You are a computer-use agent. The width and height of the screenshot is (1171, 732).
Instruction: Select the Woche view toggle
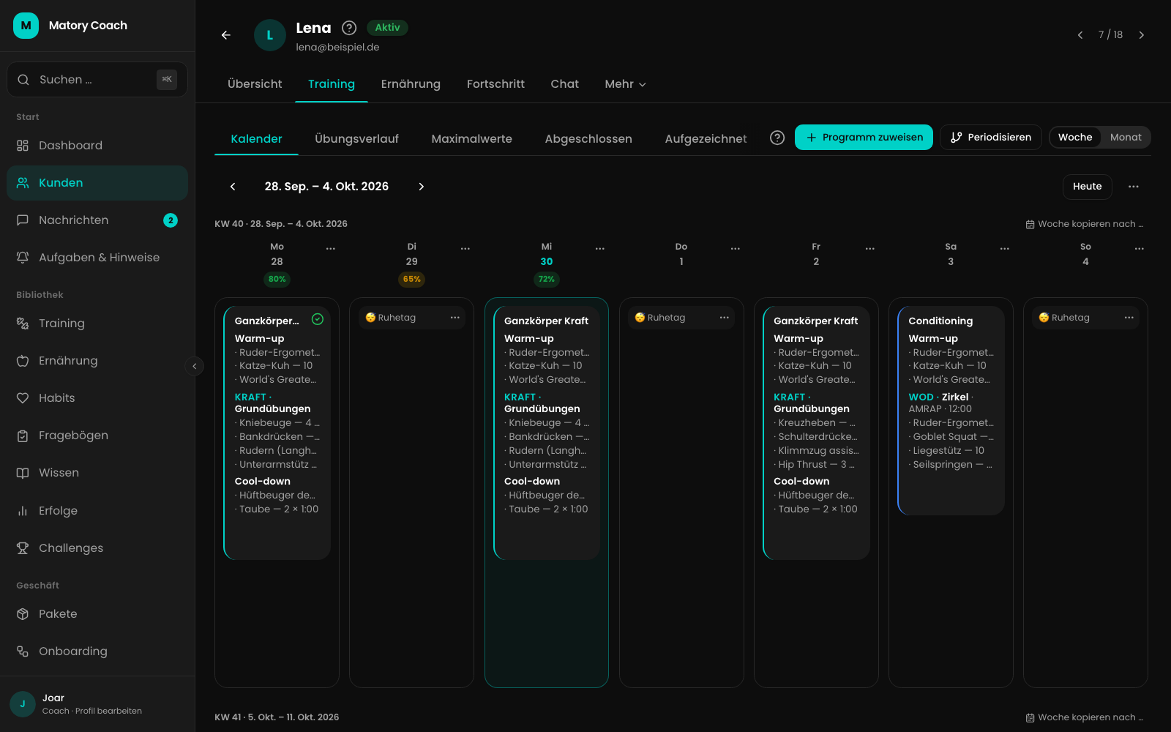tap(1075, 138)
